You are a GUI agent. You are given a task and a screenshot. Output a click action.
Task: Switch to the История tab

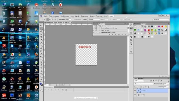[x=96, y=24]
